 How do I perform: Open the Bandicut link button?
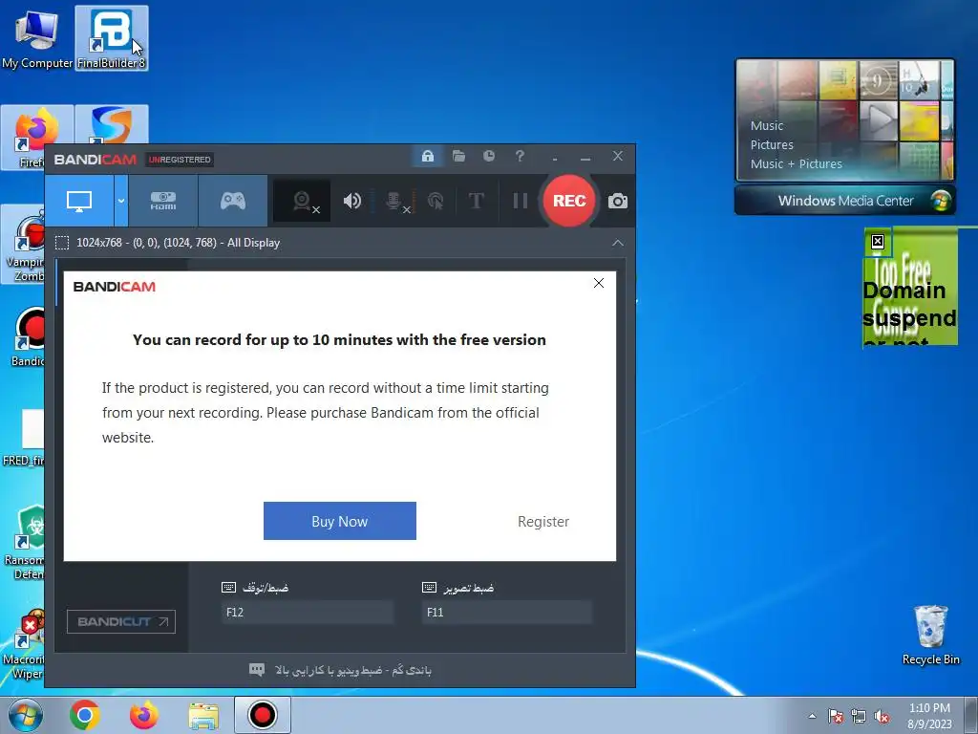(121, 621)
